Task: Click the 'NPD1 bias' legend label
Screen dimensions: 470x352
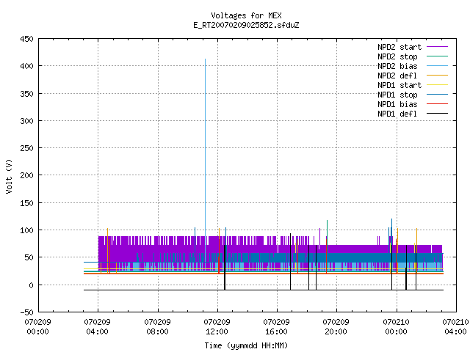Action: 397,104
